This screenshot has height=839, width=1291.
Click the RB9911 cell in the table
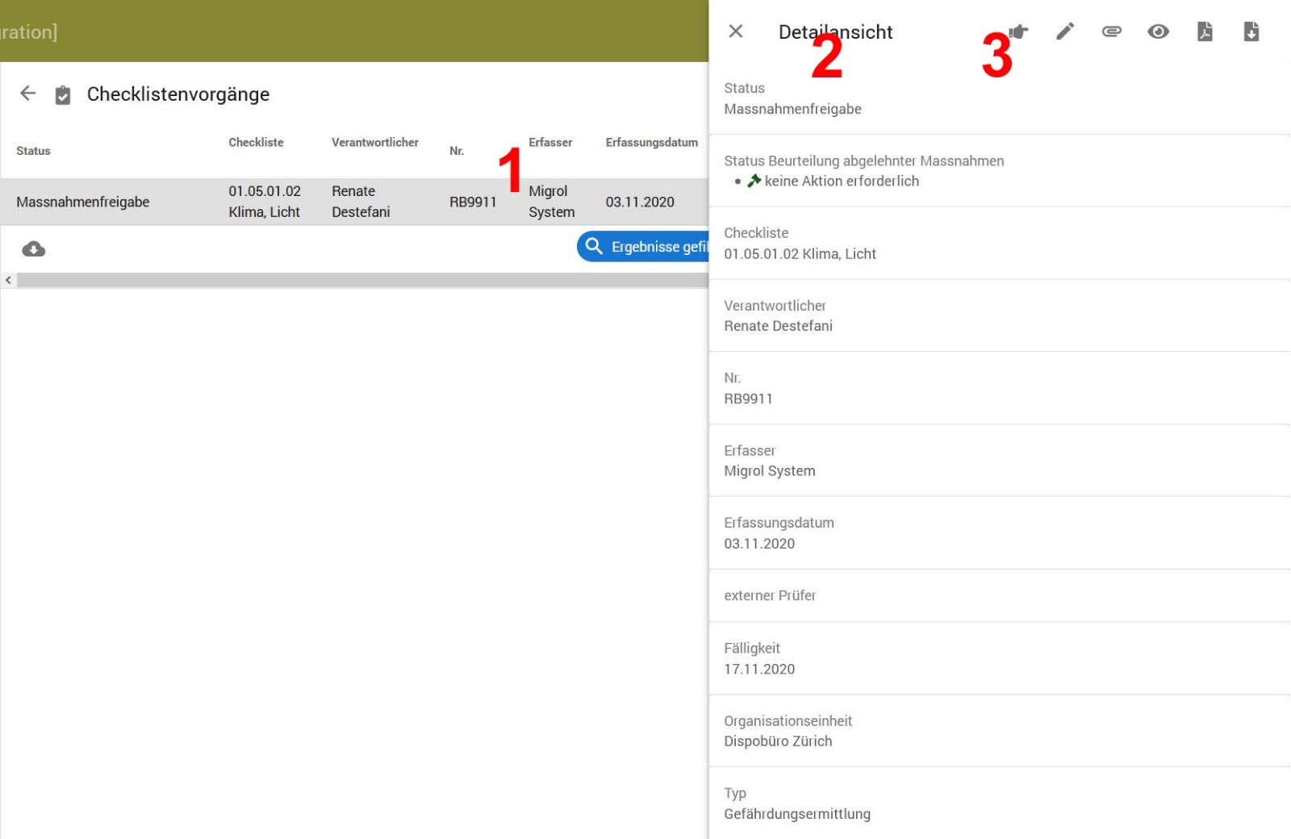[x=473, y=202]
